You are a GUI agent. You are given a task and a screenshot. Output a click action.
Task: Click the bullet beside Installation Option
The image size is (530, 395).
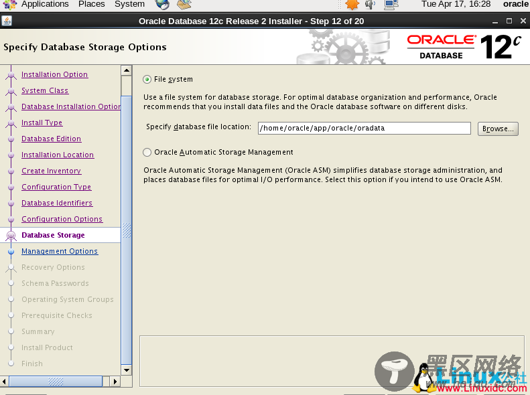(x=11, y=74)
